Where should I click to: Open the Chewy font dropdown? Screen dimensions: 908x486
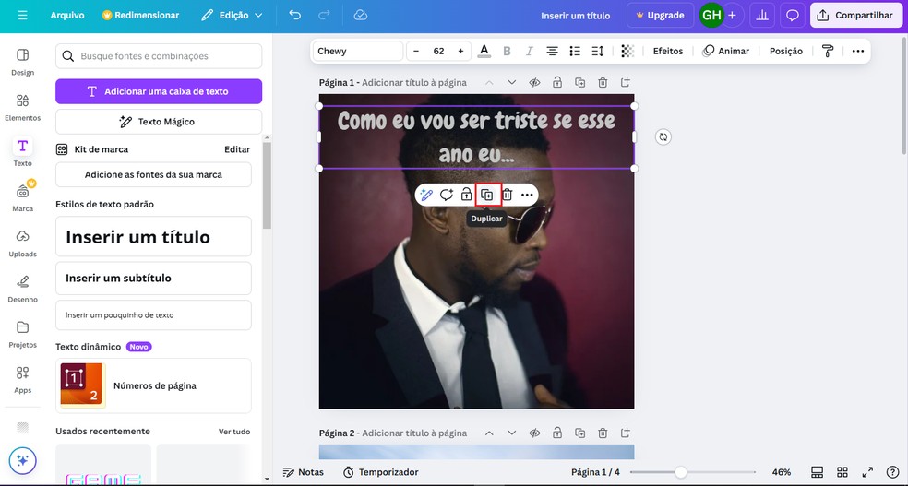[x=358, y=51]
